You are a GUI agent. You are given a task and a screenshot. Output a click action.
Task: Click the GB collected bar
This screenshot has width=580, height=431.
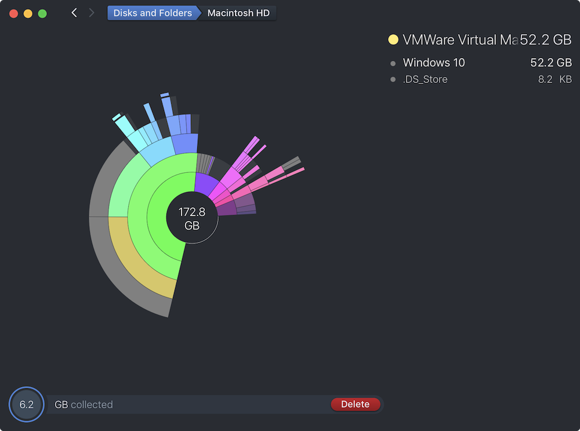point(191,404)
